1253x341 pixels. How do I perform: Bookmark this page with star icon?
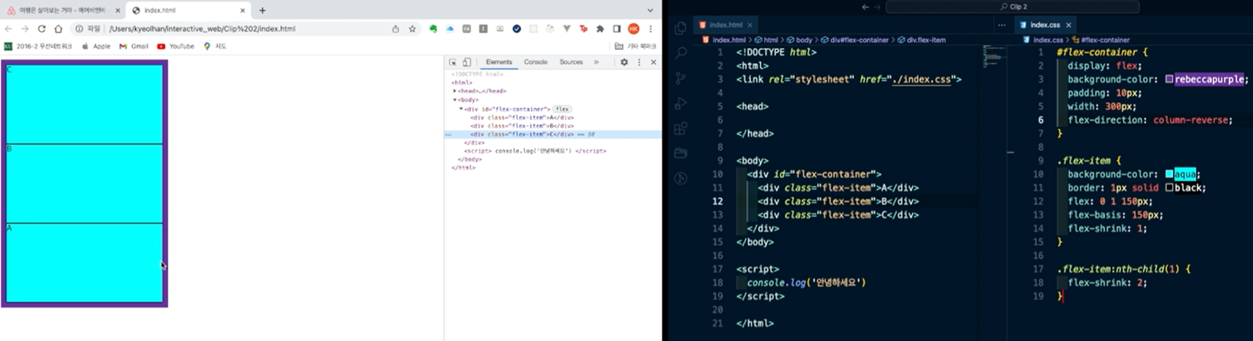(x=412, y=28)
